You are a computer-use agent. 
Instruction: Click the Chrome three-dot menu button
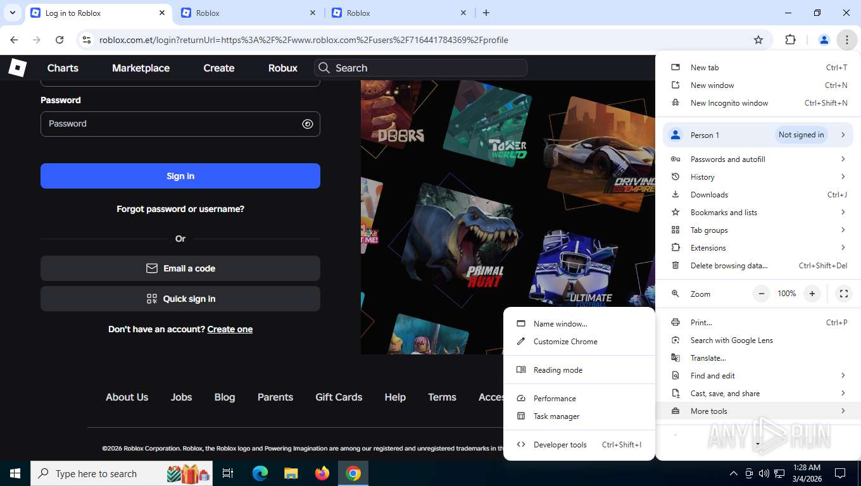tap(846, 40)
